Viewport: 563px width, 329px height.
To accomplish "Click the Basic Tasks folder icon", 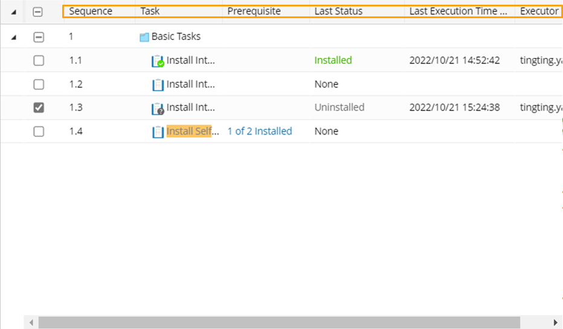I will coord(144,37).
